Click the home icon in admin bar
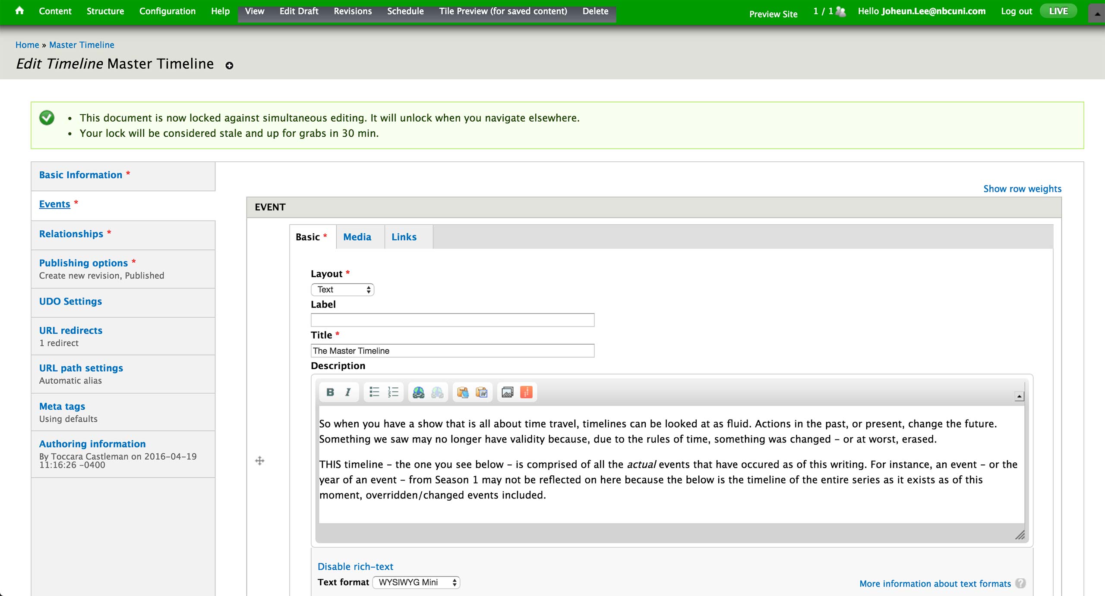Screen dimensions: 1105x596 tap(19, 11)
